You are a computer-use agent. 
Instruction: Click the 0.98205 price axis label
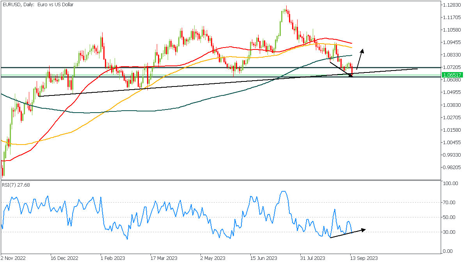452,168
